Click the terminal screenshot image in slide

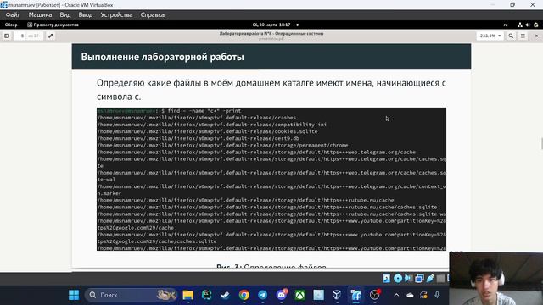click(x=271, y=179)
